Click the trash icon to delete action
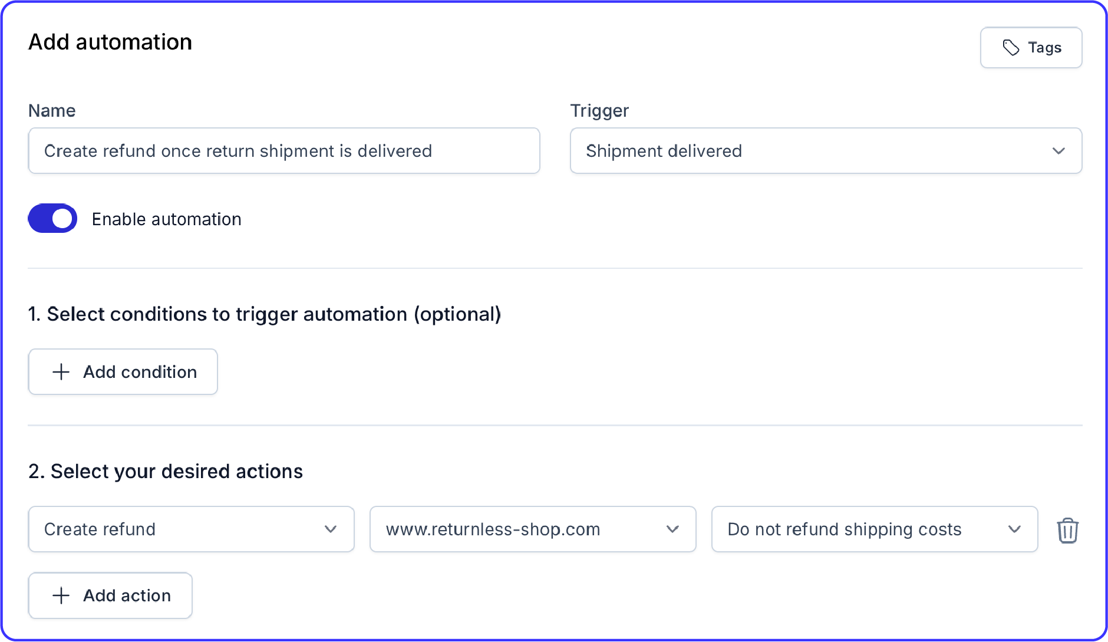1108x642 pixels. (x=1067, y=530)
